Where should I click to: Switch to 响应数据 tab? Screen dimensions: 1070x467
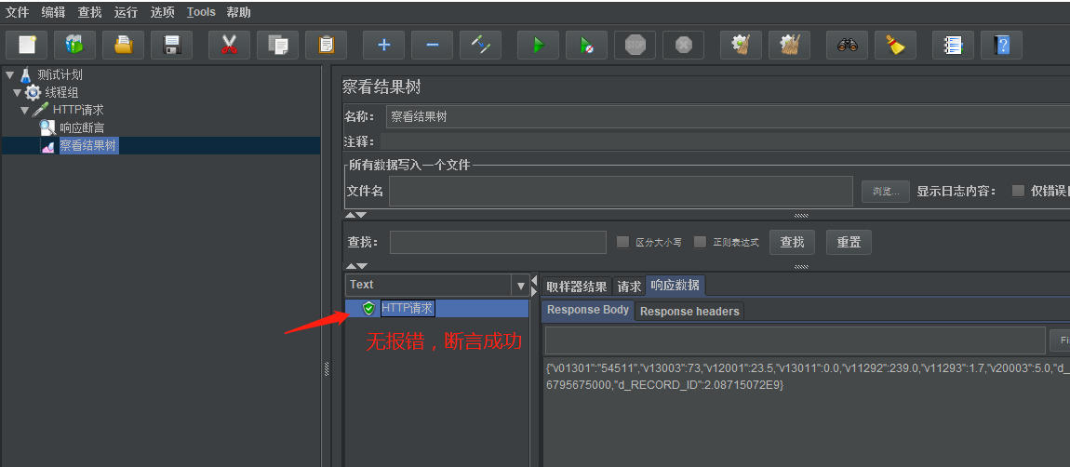point(675,285)
